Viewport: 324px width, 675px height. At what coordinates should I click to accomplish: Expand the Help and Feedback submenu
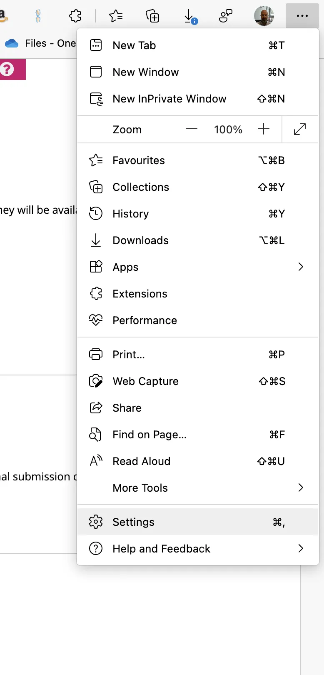pyautogui.click(x=301, y=549)
